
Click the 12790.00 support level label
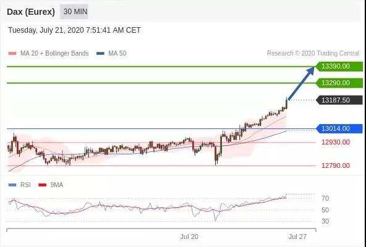(336, 165)
